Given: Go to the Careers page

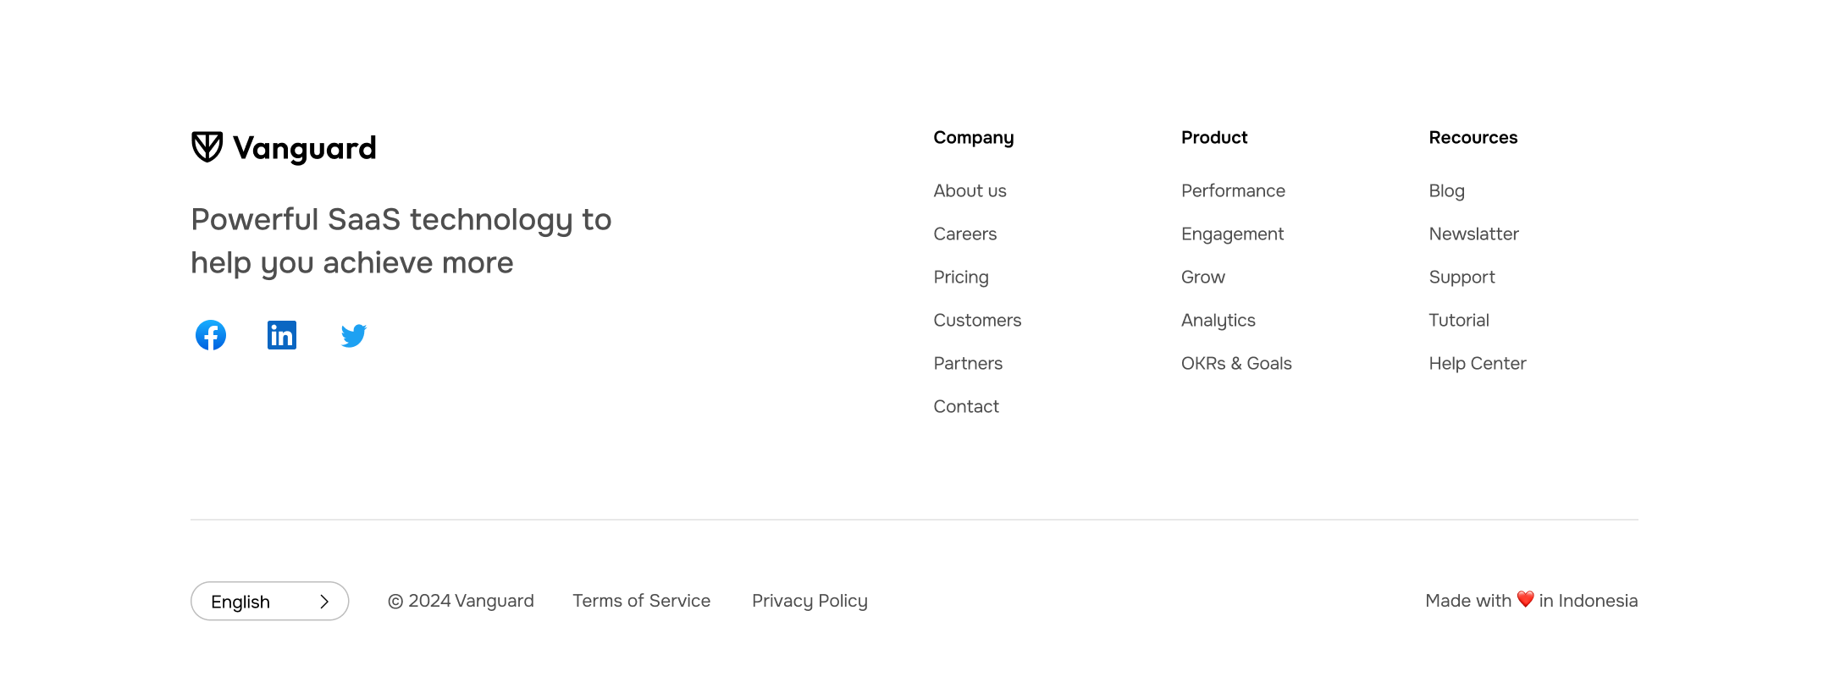Looking at the screenshot, I should click(x=964, y=234).
